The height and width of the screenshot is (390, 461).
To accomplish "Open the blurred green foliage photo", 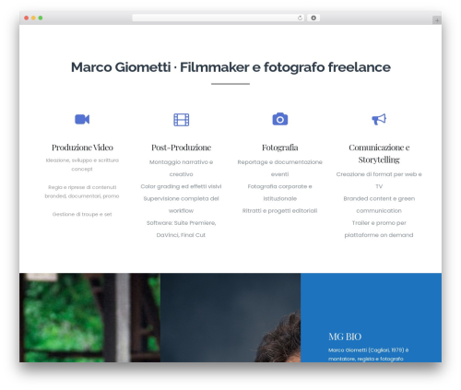I will click(x=89, y=317).
